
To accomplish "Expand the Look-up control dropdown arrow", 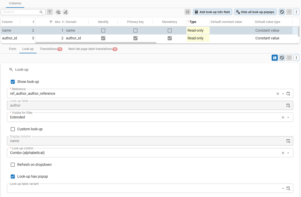I will click(288, 153).
